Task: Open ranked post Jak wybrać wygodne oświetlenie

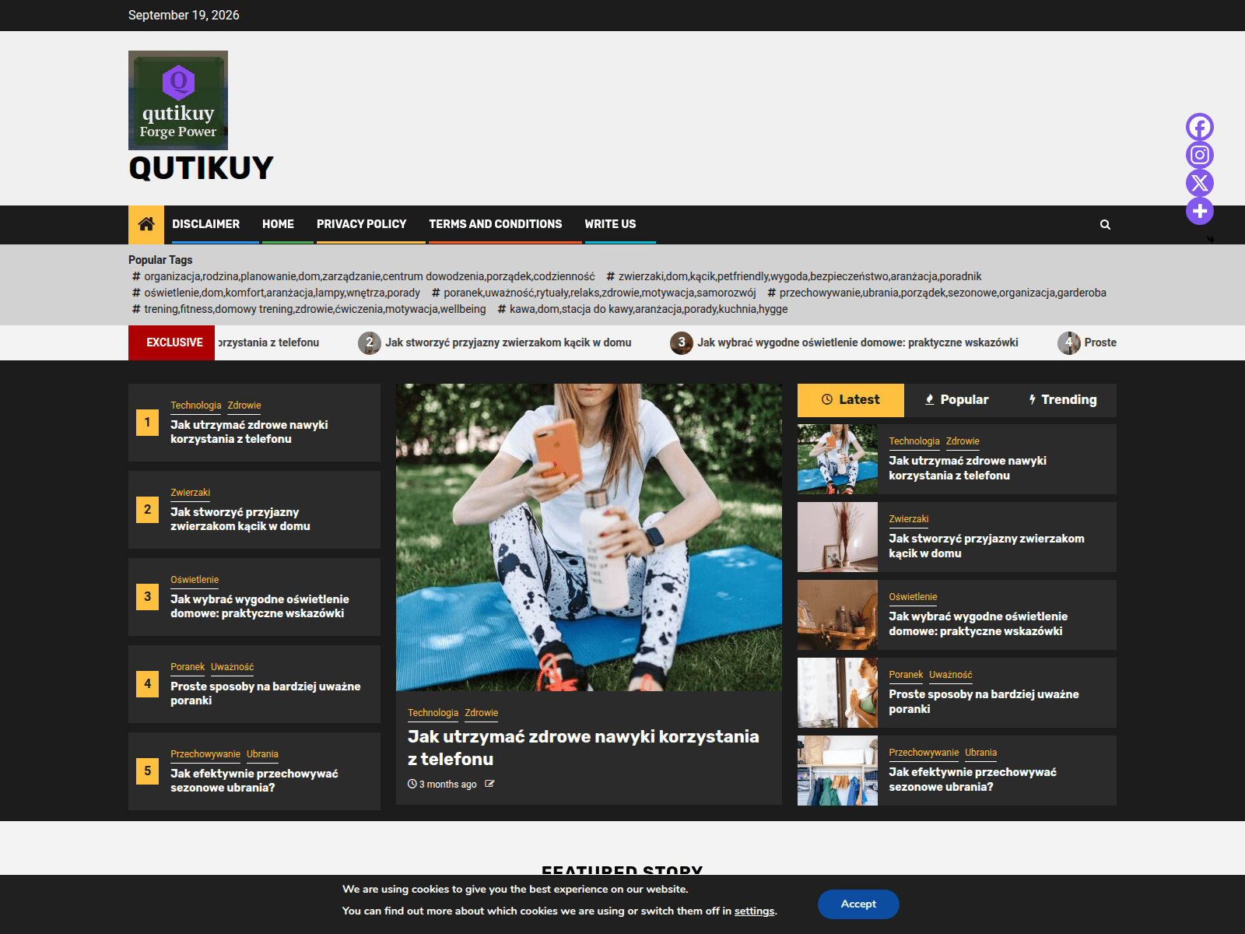Action: [260, 606]
